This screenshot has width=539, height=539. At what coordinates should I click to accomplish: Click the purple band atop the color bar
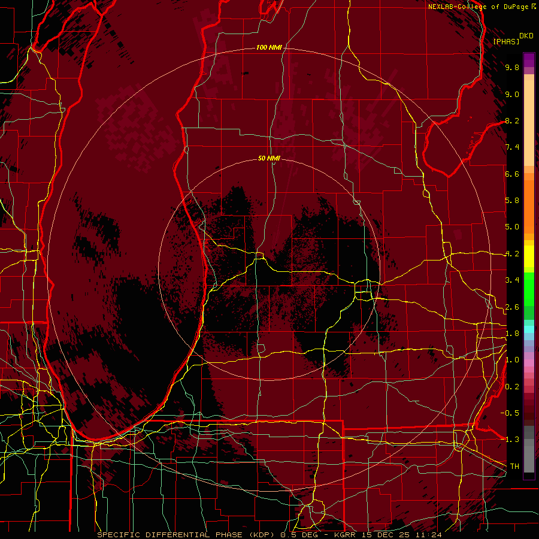click(x=529, y=60)
